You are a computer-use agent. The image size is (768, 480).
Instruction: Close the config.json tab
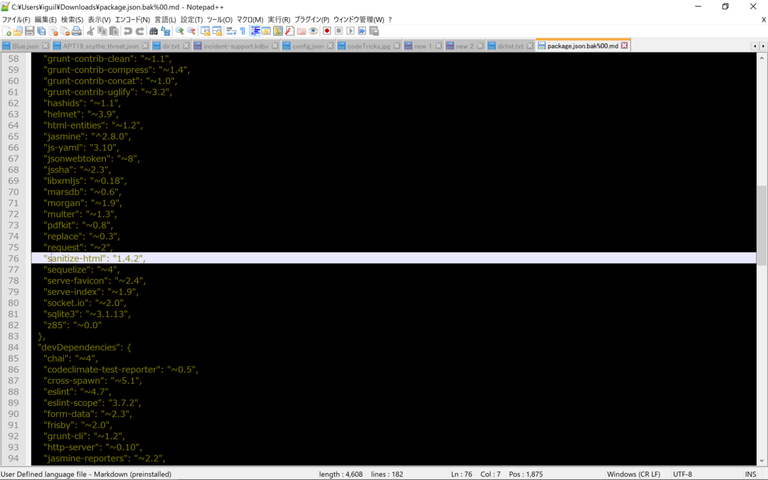tap(330, 46)
